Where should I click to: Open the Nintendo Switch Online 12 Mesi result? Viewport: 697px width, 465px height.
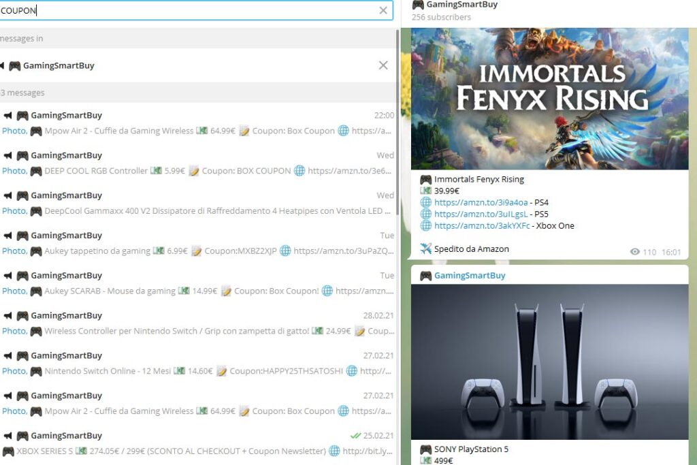pyautogui.click(x=198, y=363)
